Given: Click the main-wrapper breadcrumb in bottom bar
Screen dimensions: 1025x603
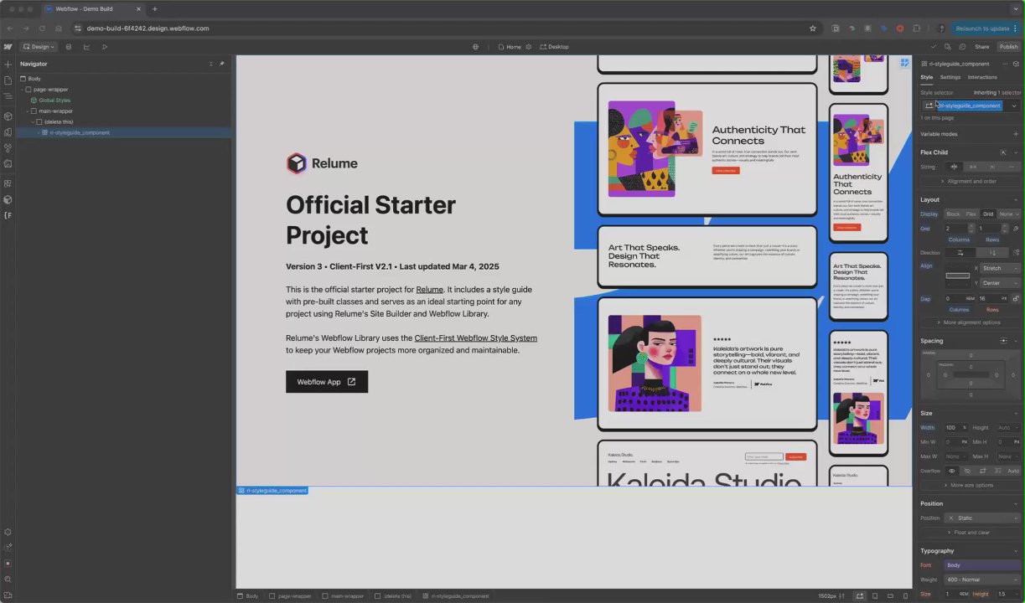Looking at the screenshot, I should (x=344, y=596).
